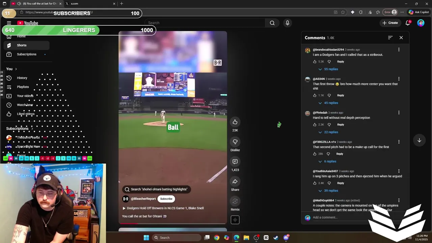The height and width of the screenshot is (243, 432).
Task: Share the Short using the arrow icon
Action: pos(235,181)
